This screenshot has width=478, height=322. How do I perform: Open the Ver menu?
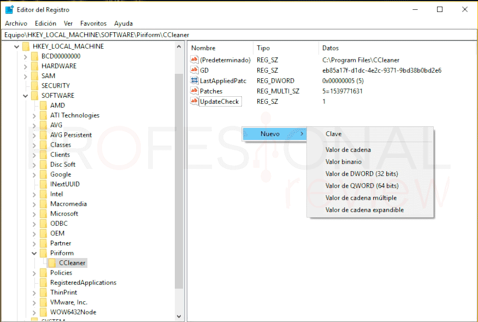(x=68, y=24)
